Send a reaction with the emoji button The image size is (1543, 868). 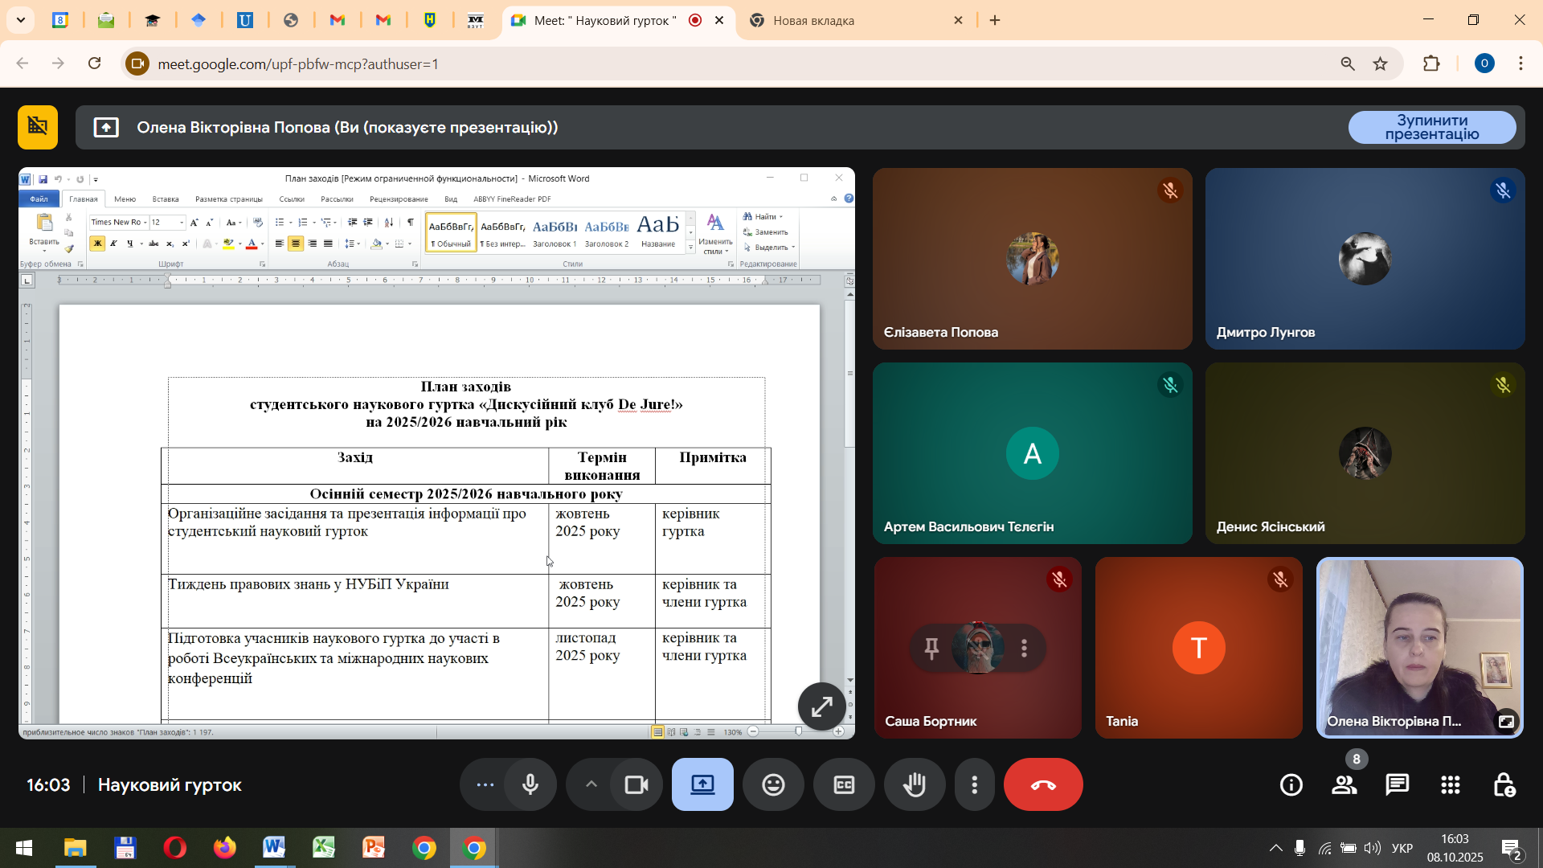click(773, 785)
